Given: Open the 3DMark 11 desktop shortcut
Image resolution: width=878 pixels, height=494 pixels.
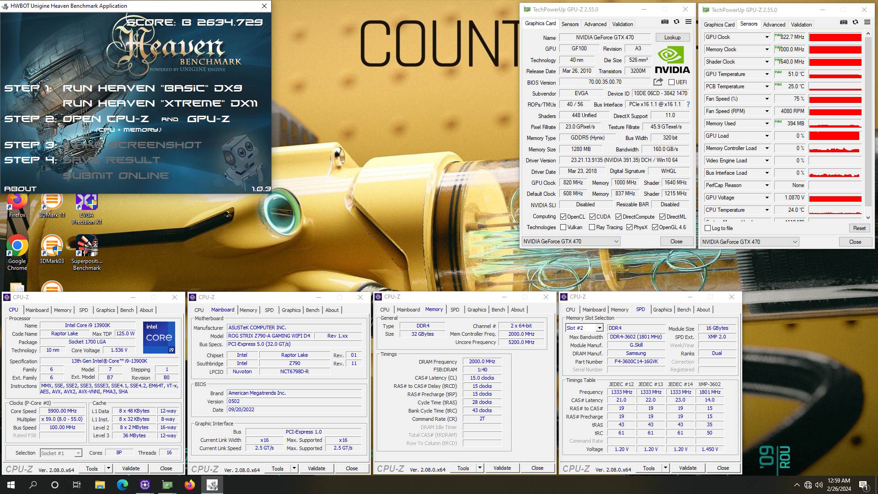Looking at the screenshot, I should 52,205.
